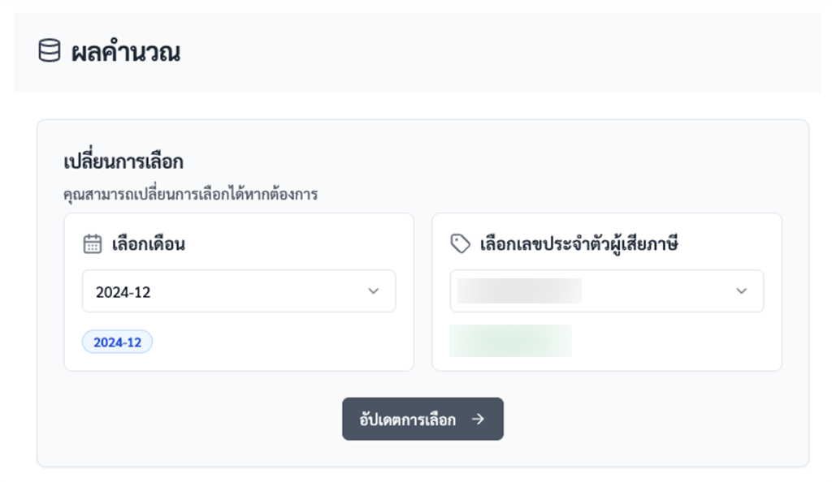Click the เปลี่ยนการเลือก section title
832x482 pixels.
tap(123, 161)
